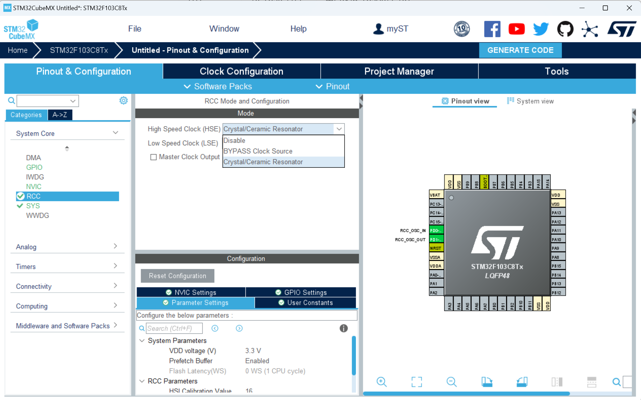Screen dimensions: 641x400
Task: Rotate the chip clockwise
Action: pos(487,382)
